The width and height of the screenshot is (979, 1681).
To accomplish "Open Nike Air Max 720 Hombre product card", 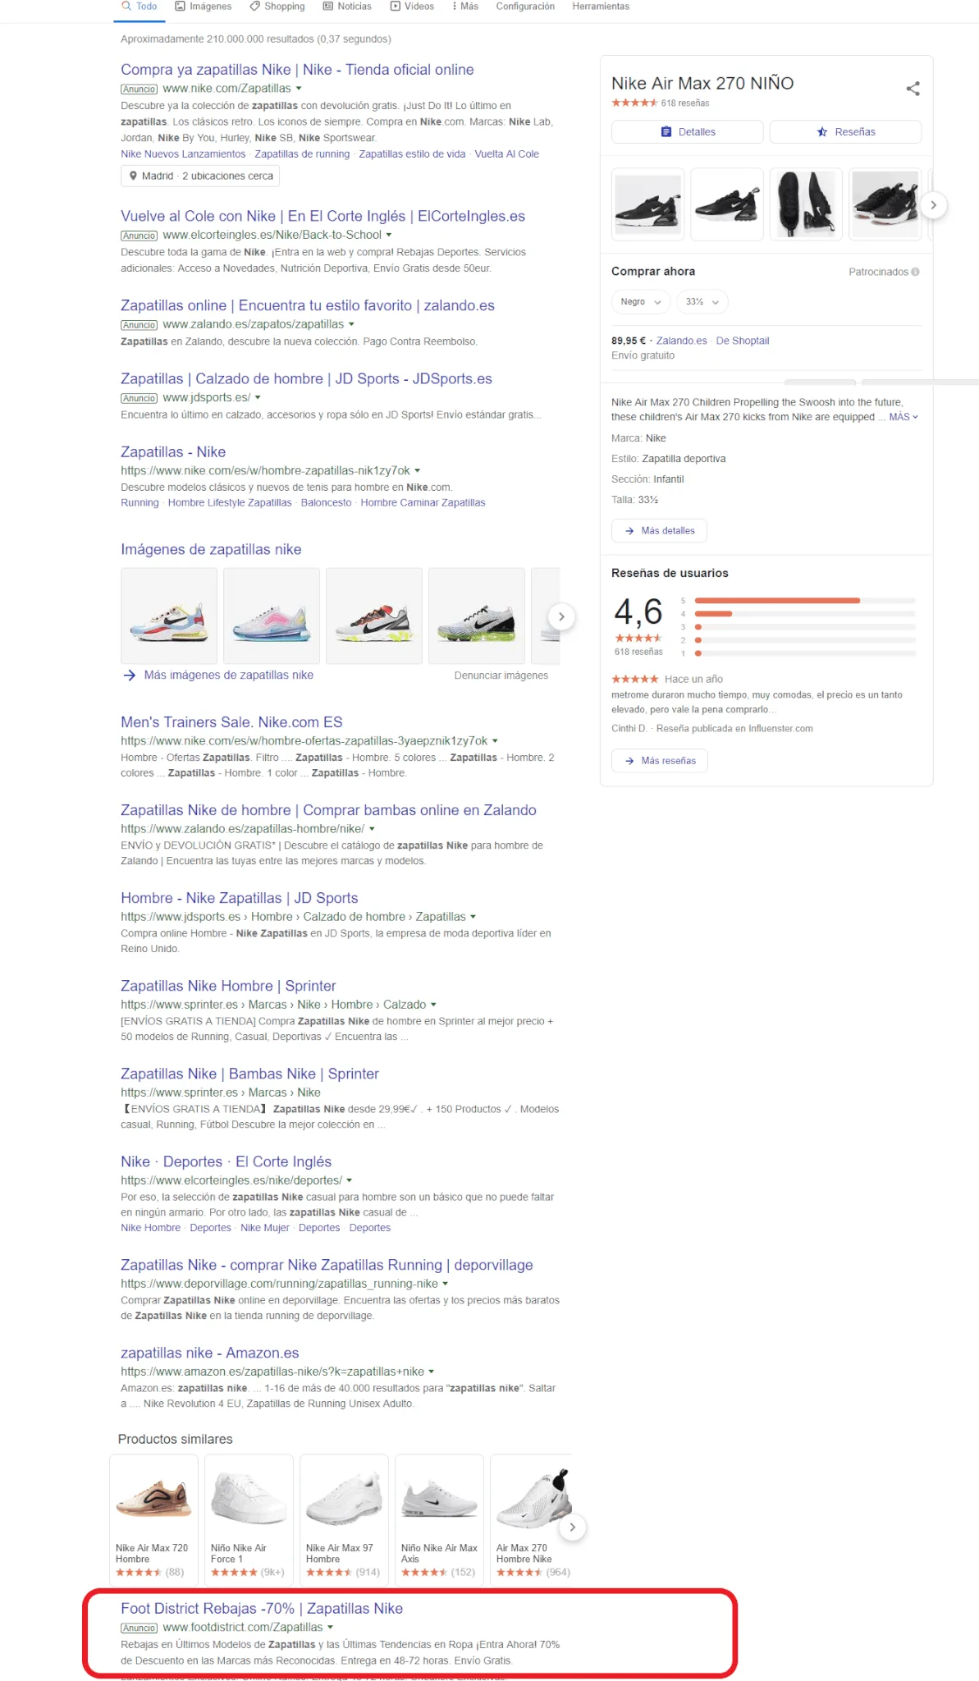I will [x=153, y=1519].
